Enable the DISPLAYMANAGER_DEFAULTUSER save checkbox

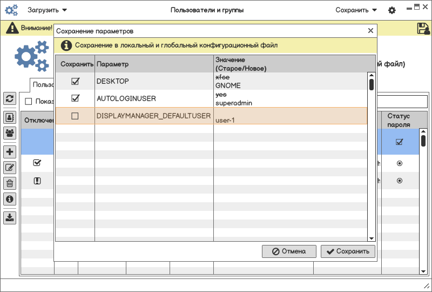coord(75,116)
